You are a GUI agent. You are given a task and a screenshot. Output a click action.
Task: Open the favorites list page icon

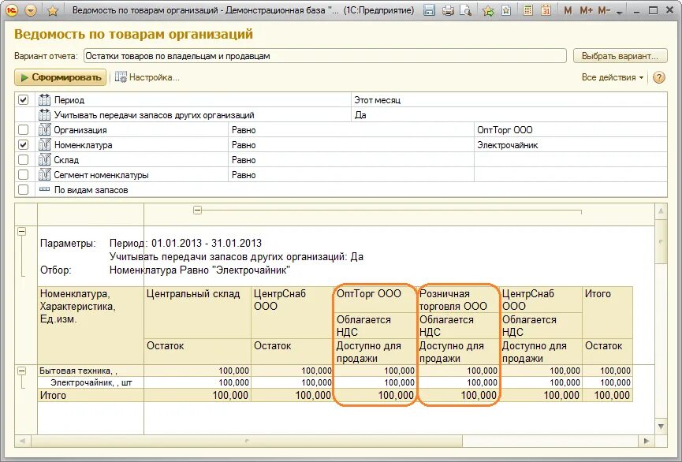(506, 10)
